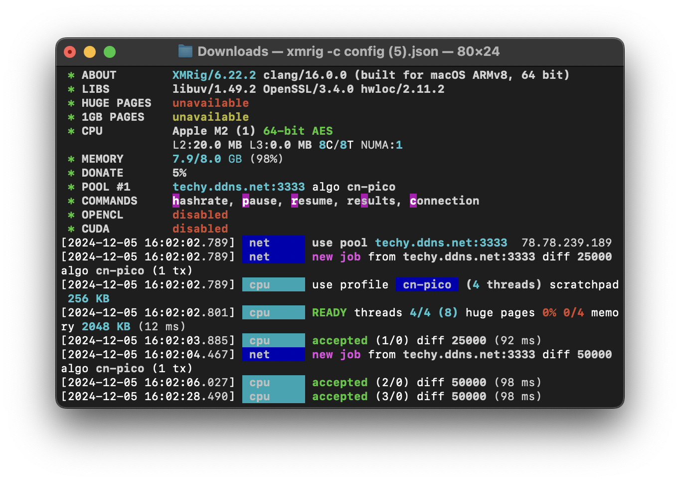680x482 pixels.
Task: Click the '5%' donate value
Action: (179, 173)
